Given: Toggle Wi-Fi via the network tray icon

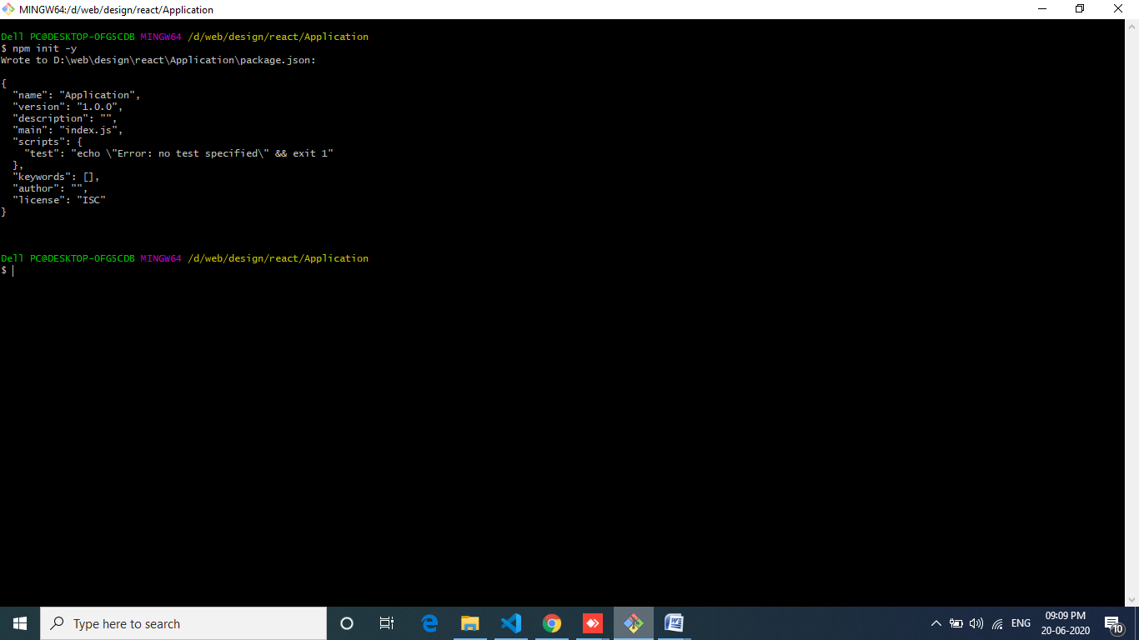Looking at the screenshot, I should pos(996,623).
